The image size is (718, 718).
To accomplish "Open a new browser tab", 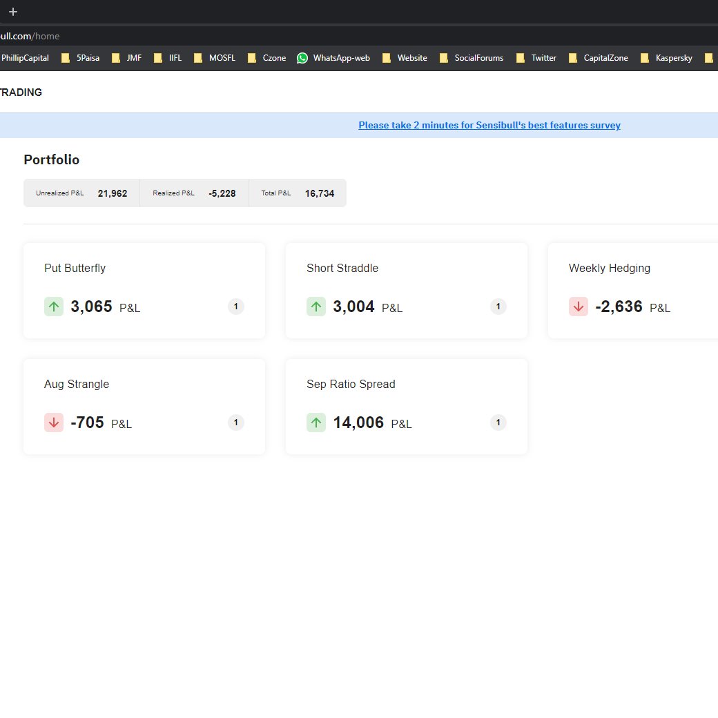I will point(12,12).
